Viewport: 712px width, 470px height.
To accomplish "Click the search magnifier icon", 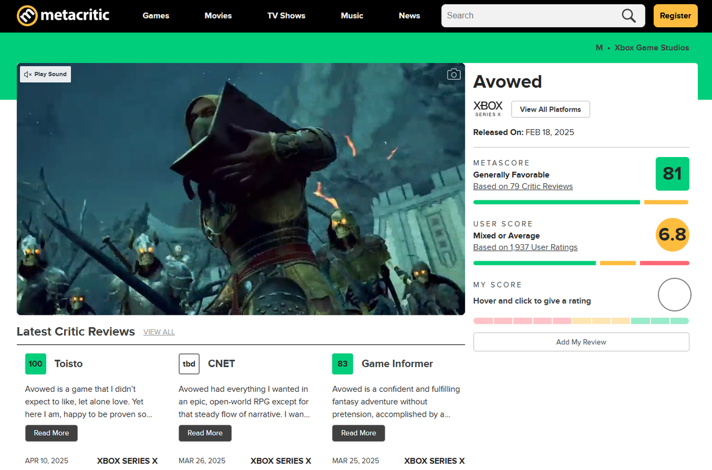I will click(629, 16).
